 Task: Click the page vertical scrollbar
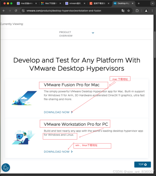click(155, 44)
